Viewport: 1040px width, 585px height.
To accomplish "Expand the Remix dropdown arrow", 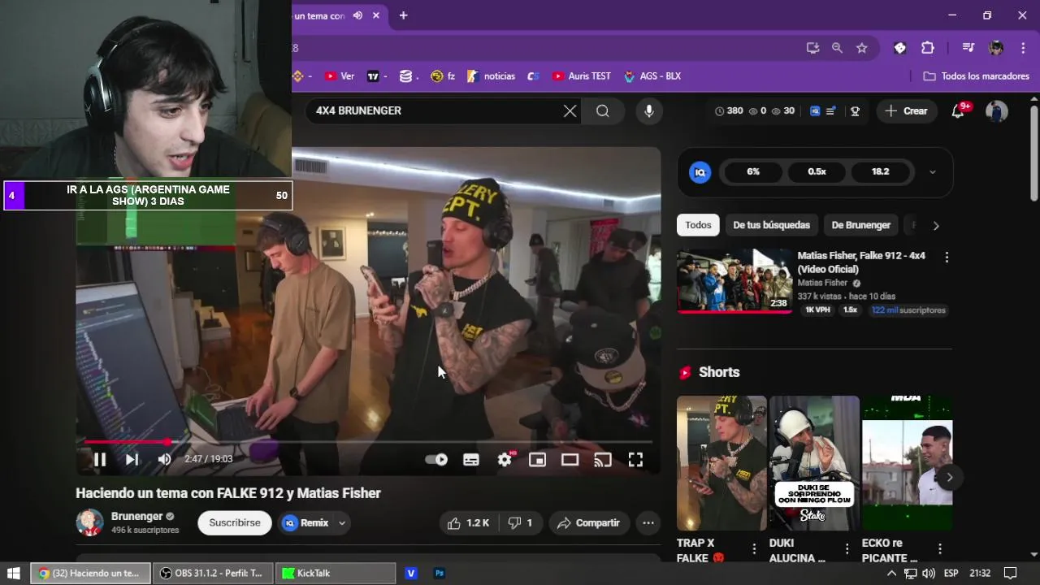I will (342, 523).
